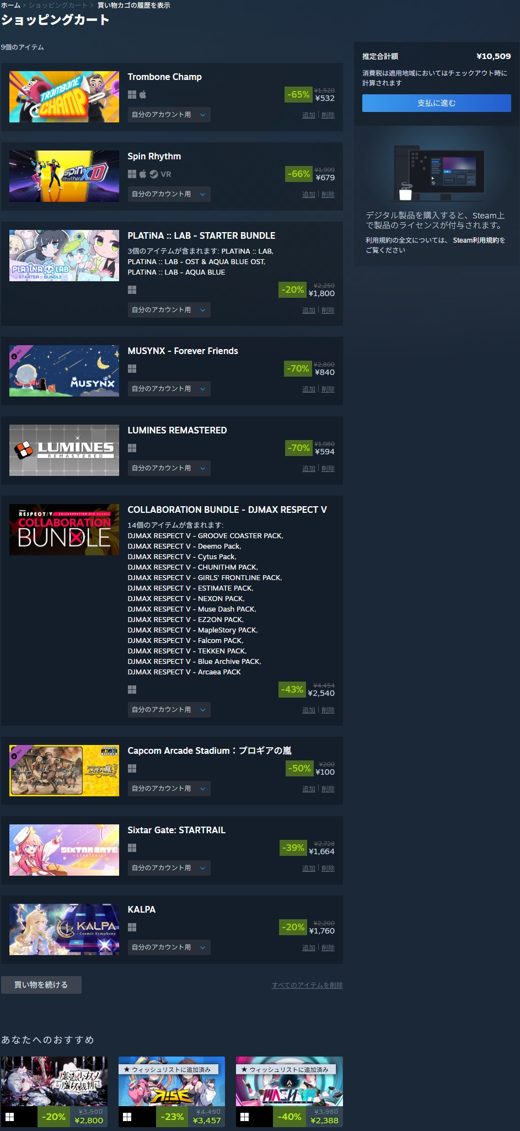Click the 買い物を続ける button

click(x=41, y=985)
